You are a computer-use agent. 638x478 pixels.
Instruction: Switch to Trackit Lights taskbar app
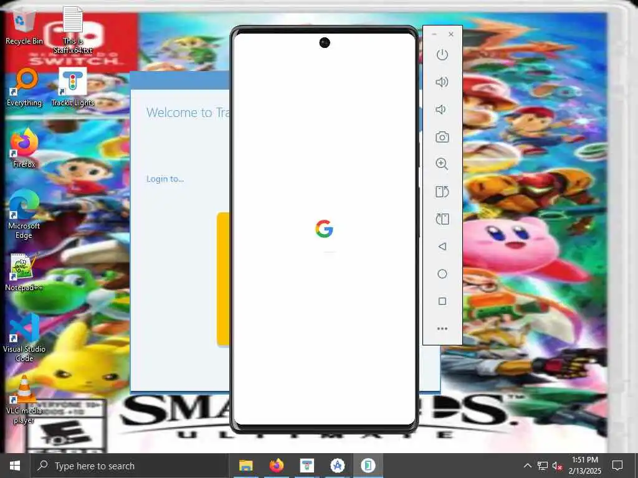307,466
